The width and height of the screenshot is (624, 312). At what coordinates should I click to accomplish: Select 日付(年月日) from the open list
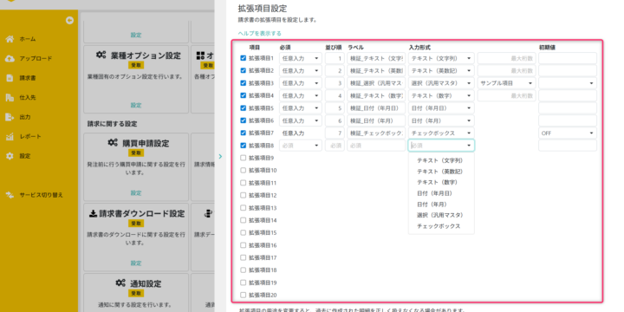[x=441, y=193]
